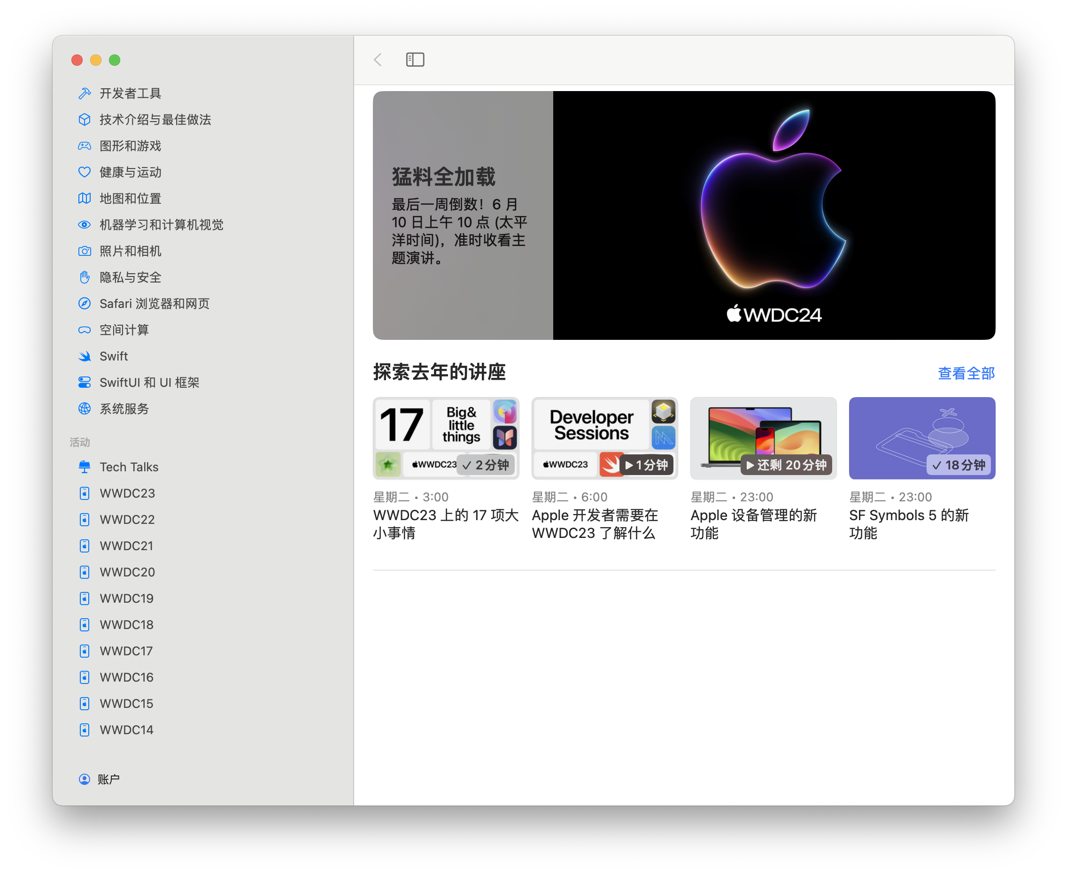Open the 17 Big & little things thumbnail
This screenshot has height=875, width=1067.
446,437
